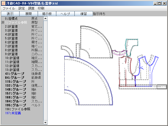This screenshot has height=126, width=168.
Task: Select the blue 197:未定義 entry
Action: tap(13, 113)
